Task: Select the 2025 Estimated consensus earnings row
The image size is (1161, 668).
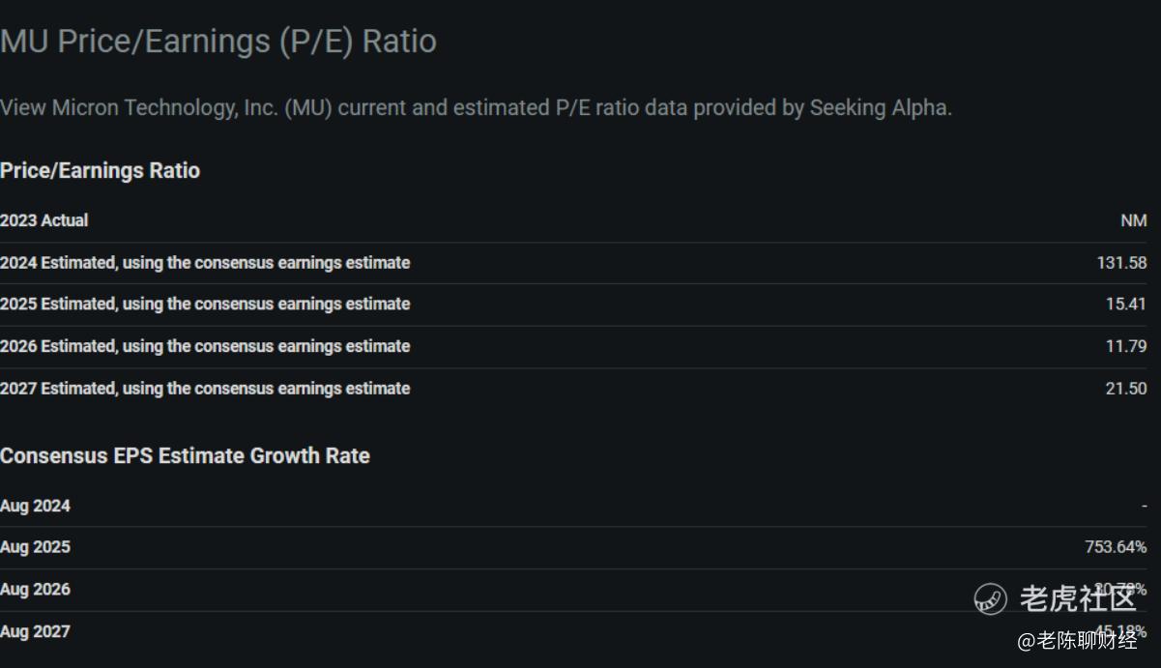Action: coord(205,305)
